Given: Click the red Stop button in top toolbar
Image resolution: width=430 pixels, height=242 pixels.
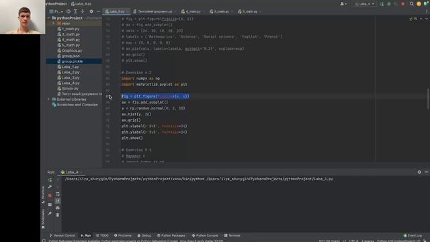Looking at the screenshot, I should click(403, 4).
